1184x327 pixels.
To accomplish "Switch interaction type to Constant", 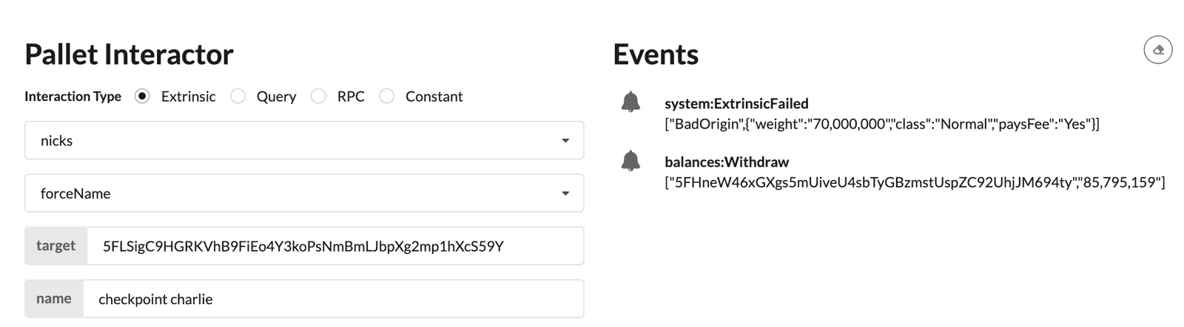I will (x=386, y=97).
